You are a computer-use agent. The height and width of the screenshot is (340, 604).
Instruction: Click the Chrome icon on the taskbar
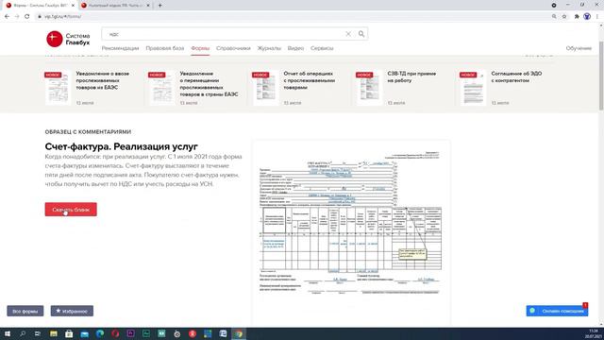(239, 333)
